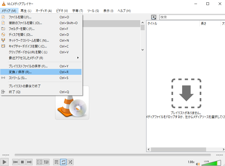Toggle random shuffle playback
This screenshot has width=225, height=166.
pos(70,162)
